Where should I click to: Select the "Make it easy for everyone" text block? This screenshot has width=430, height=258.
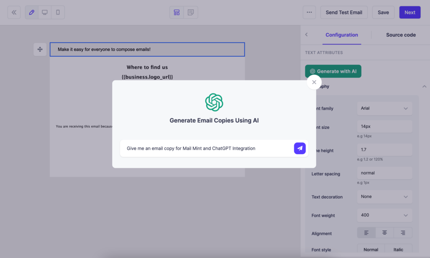click(x=147, y=50)
